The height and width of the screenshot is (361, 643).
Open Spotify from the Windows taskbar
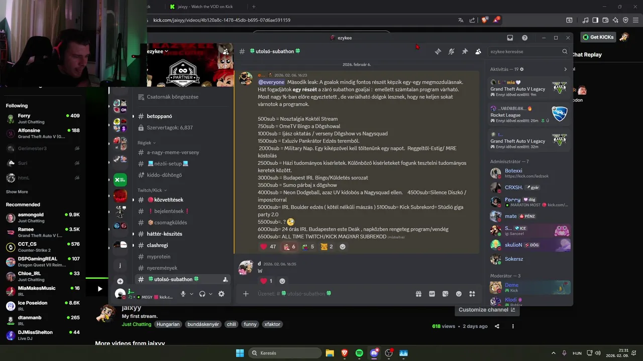(x=359, y=353)
